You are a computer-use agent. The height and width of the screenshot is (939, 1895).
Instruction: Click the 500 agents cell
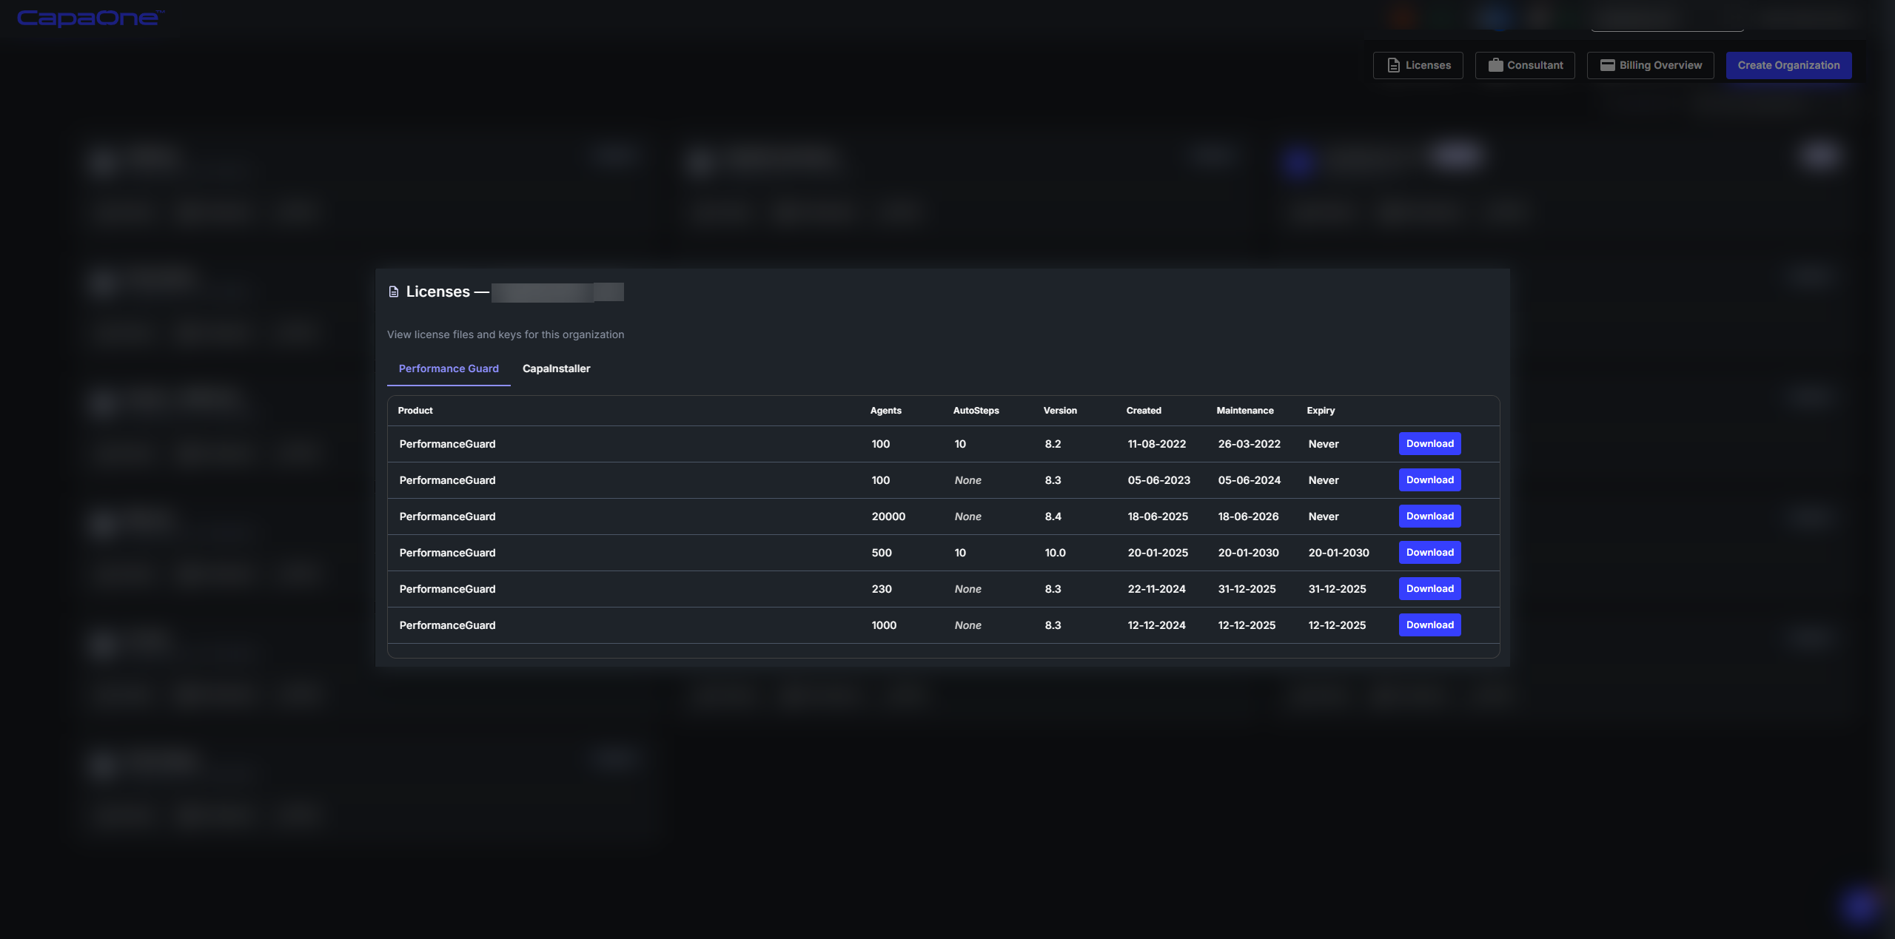882,553
